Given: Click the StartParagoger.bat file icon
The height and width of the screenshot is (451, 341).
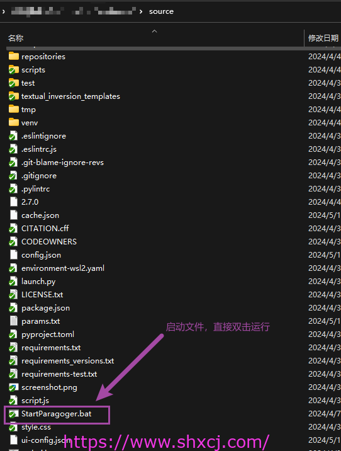Looking at the screenshot, I should coord(13,414).
